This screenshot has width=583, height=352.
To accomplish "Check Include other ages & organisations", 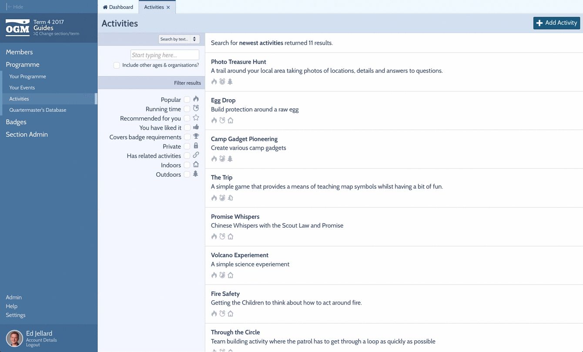I will (x=117, y=65).
